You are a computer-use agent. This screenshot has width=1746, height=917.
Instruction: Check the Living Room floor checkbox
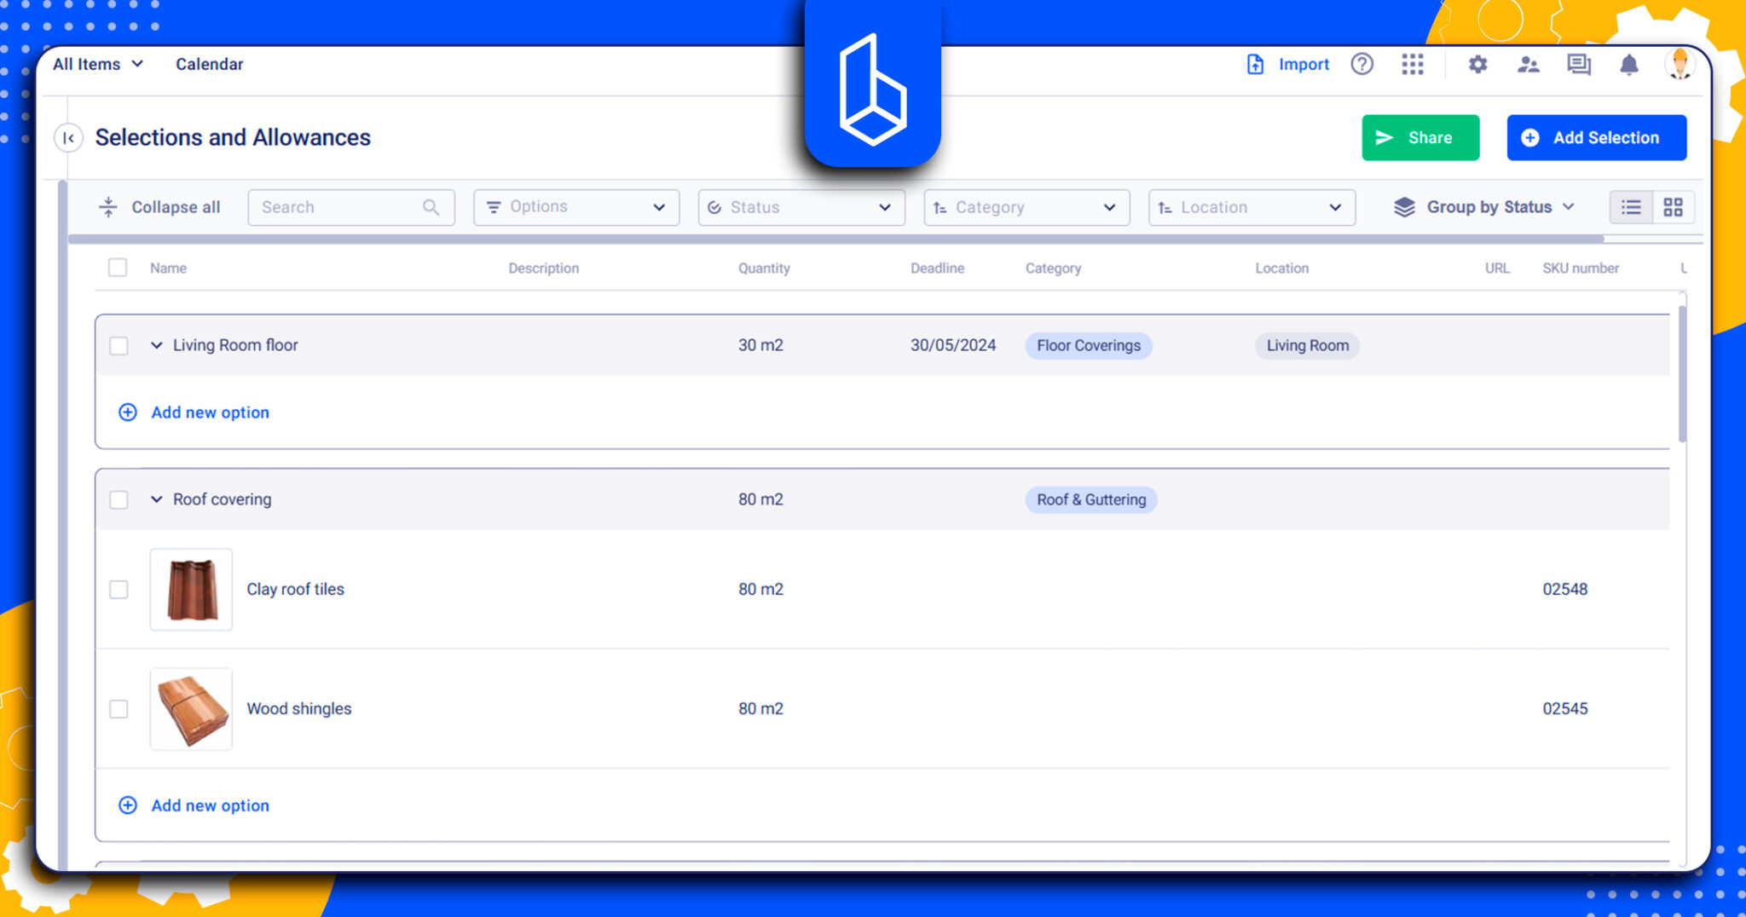(119, 346)
